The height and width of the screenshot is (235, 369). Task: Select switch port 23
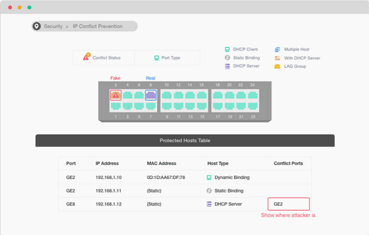click(x=253, y=106)
